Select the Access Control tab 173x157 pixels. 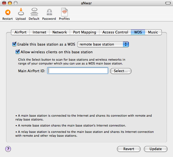[115, 32]
